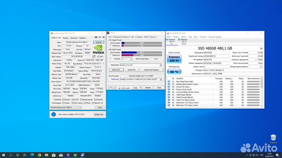Enable Single Thread Reference checkbox in CPU-Z
The height and width of the screenshot is (158, 282).
point(111,46)
